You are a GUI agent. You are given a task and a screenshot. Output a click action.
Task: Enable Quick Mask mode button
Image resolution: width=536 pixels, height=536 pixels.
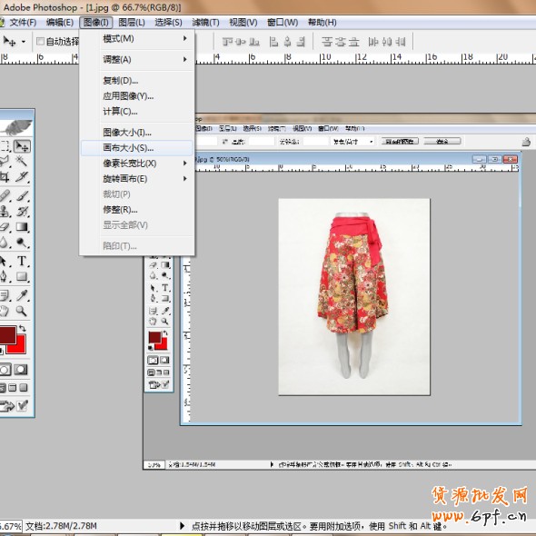click(x=21, y=370)
